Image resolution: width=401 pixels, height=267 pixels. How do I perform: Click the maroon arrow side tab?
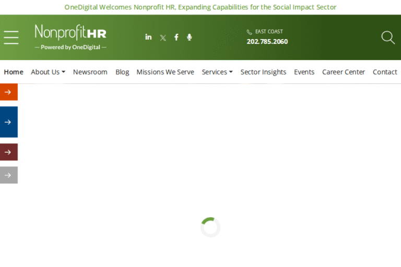8,152
